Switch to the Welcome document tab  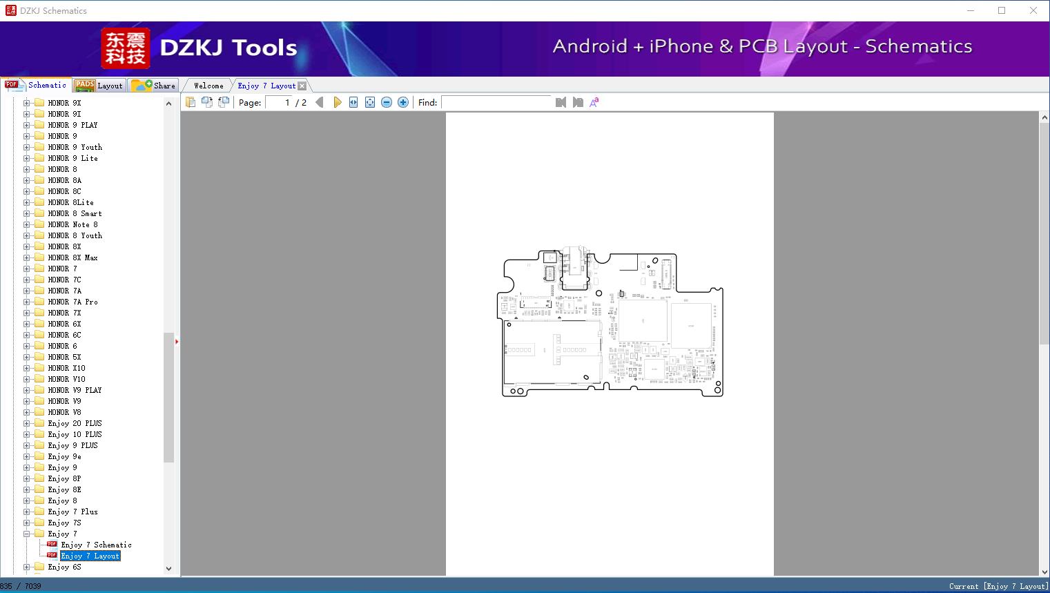208,86
